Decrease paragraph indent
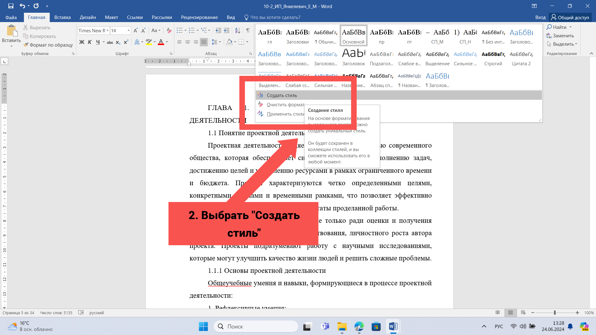Viewport: 596px width, 335px height. tap(218, 30)
